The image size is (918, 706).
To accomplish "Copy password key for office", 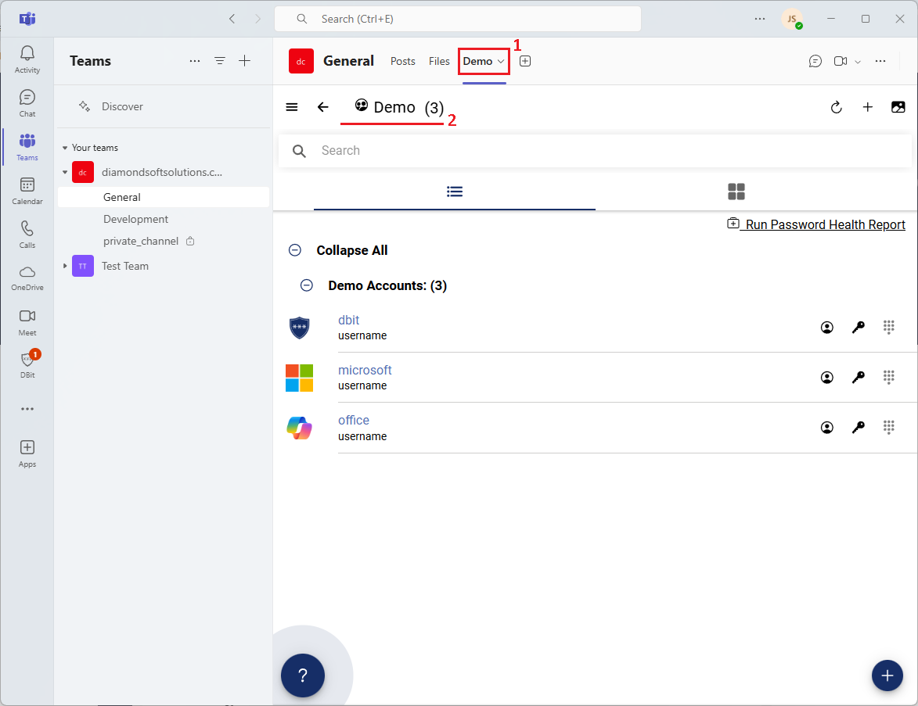I will pyautogui.click(x=858, y=428).
